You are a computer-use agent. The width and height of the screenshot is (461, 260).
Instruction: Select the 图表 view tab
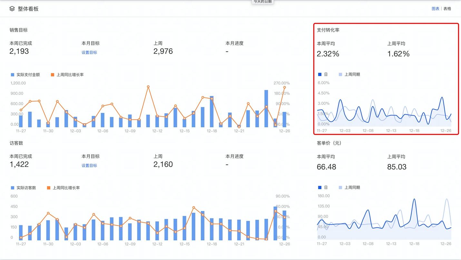(x=435, y=9)
